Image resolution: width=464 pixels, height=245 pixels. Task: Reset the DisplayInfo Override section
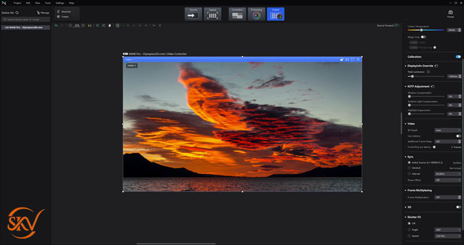[x=436, y=66]
